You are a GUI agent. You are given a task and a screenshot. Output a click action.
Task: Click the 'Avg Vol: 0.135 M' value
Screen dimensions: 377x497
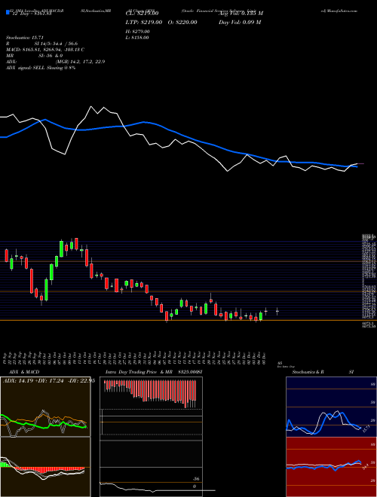[241, 14]
